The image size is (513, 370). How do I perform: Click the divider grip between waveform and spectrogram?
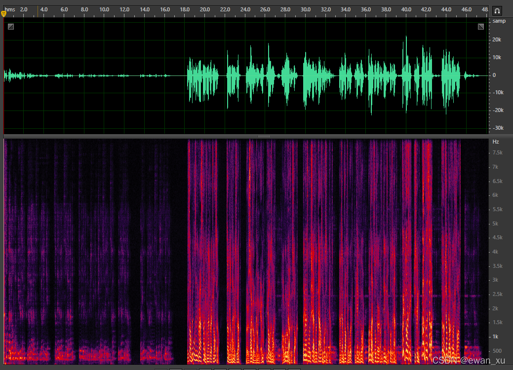click(264, 136)
